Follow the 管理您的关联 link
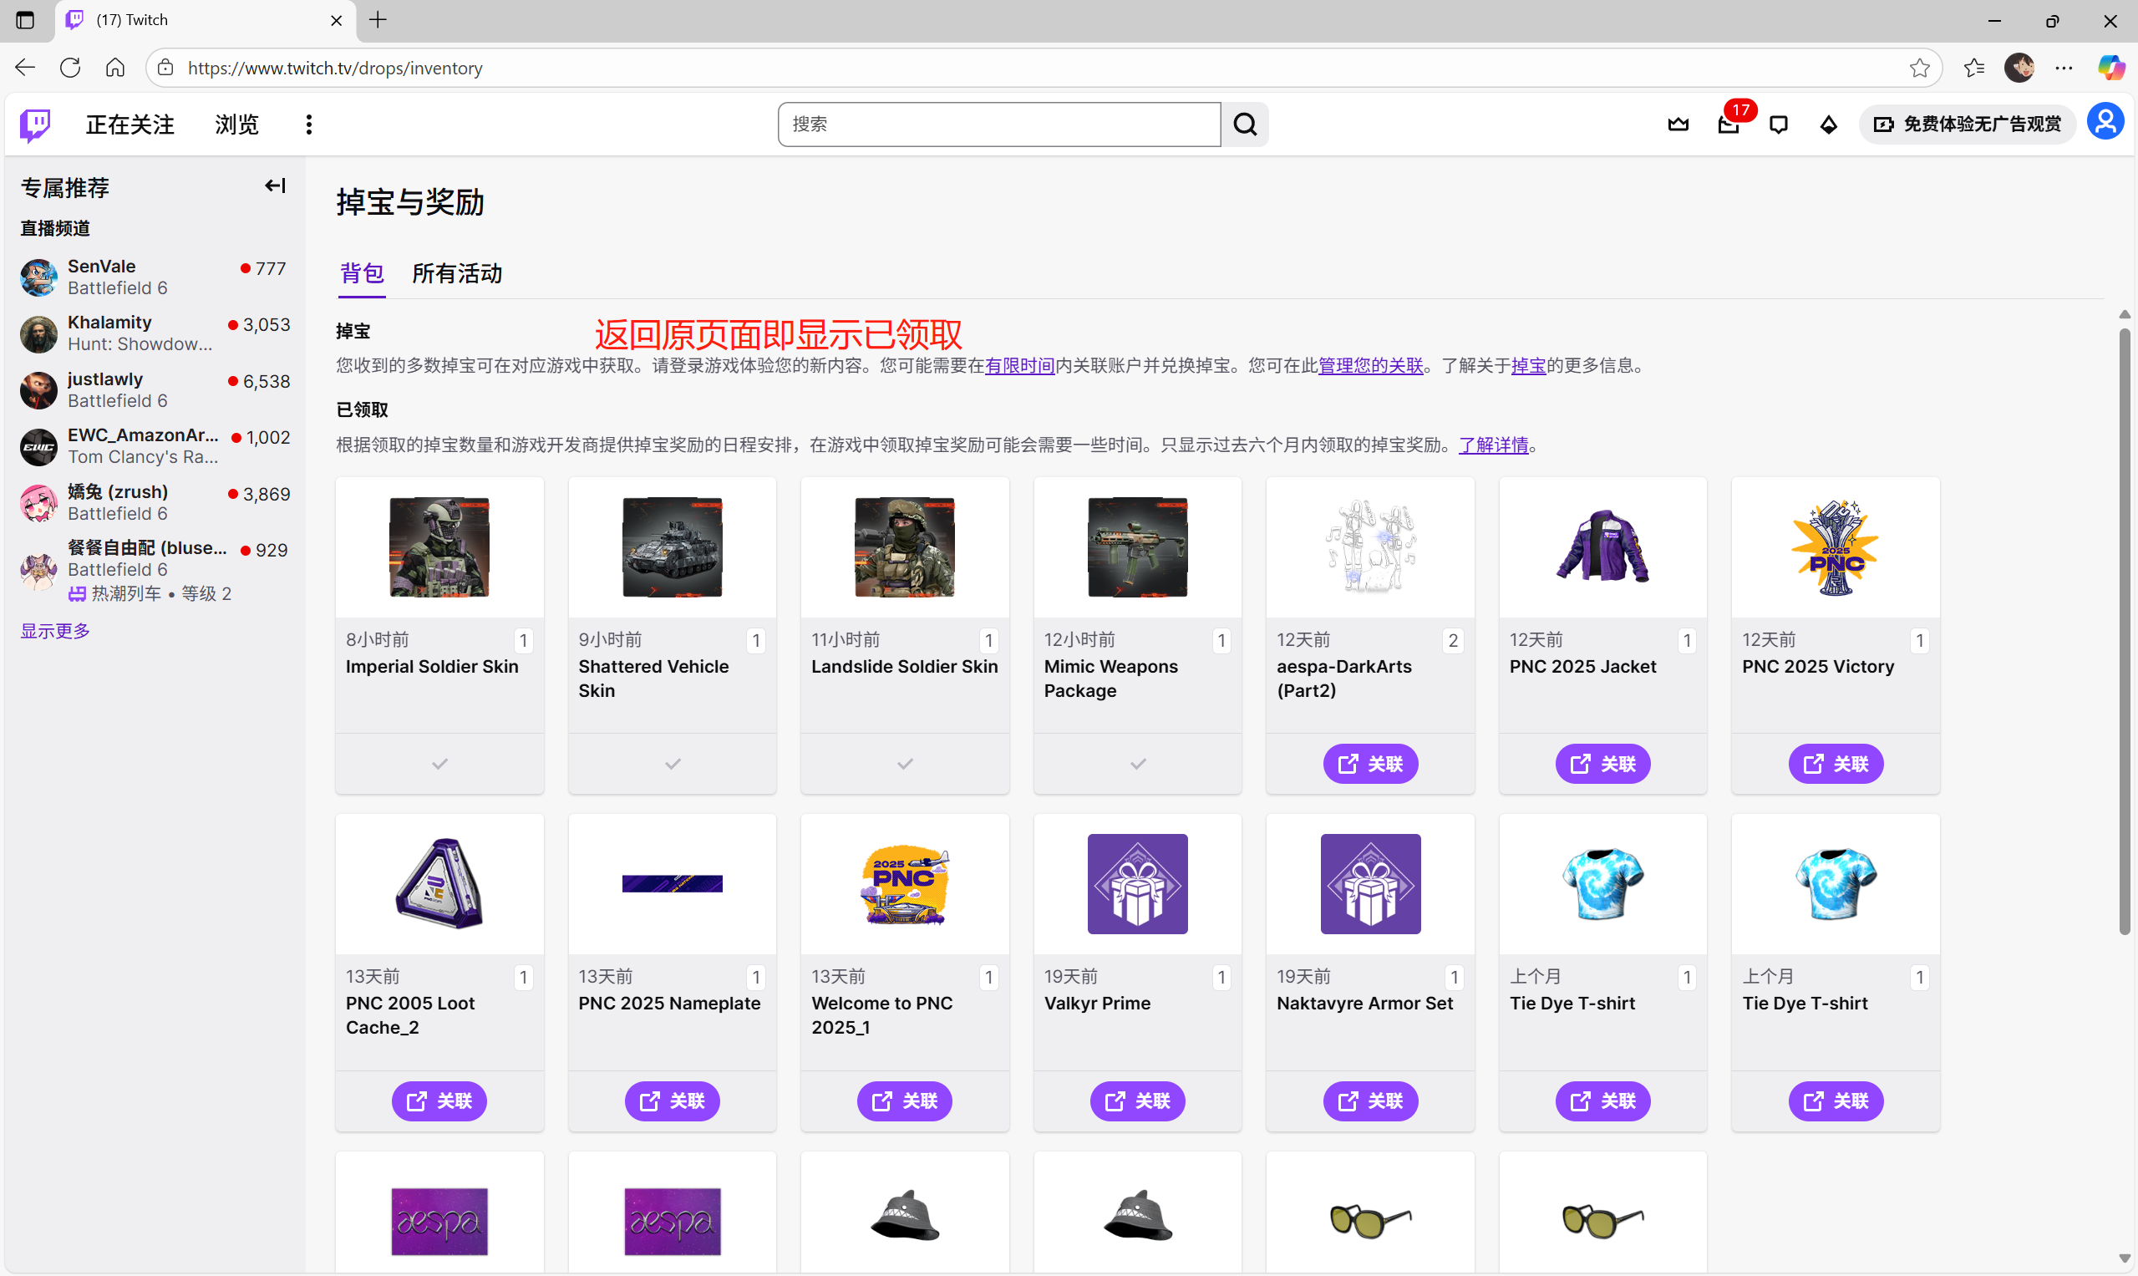 point(1370,366)
